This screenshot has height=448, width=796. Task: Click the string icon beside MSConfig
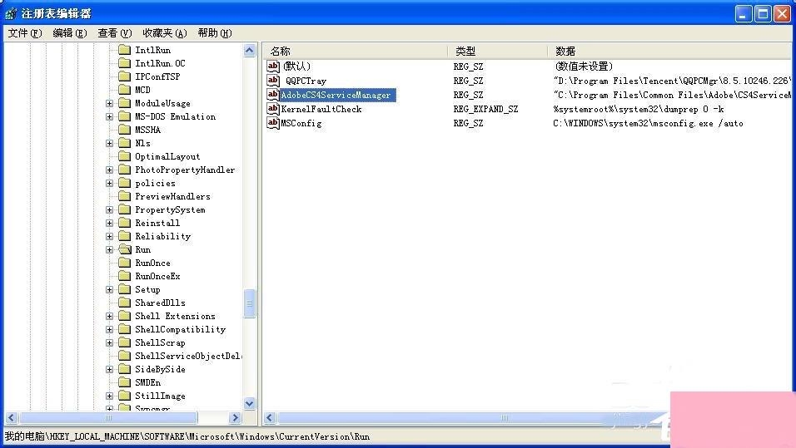point(273,123)
